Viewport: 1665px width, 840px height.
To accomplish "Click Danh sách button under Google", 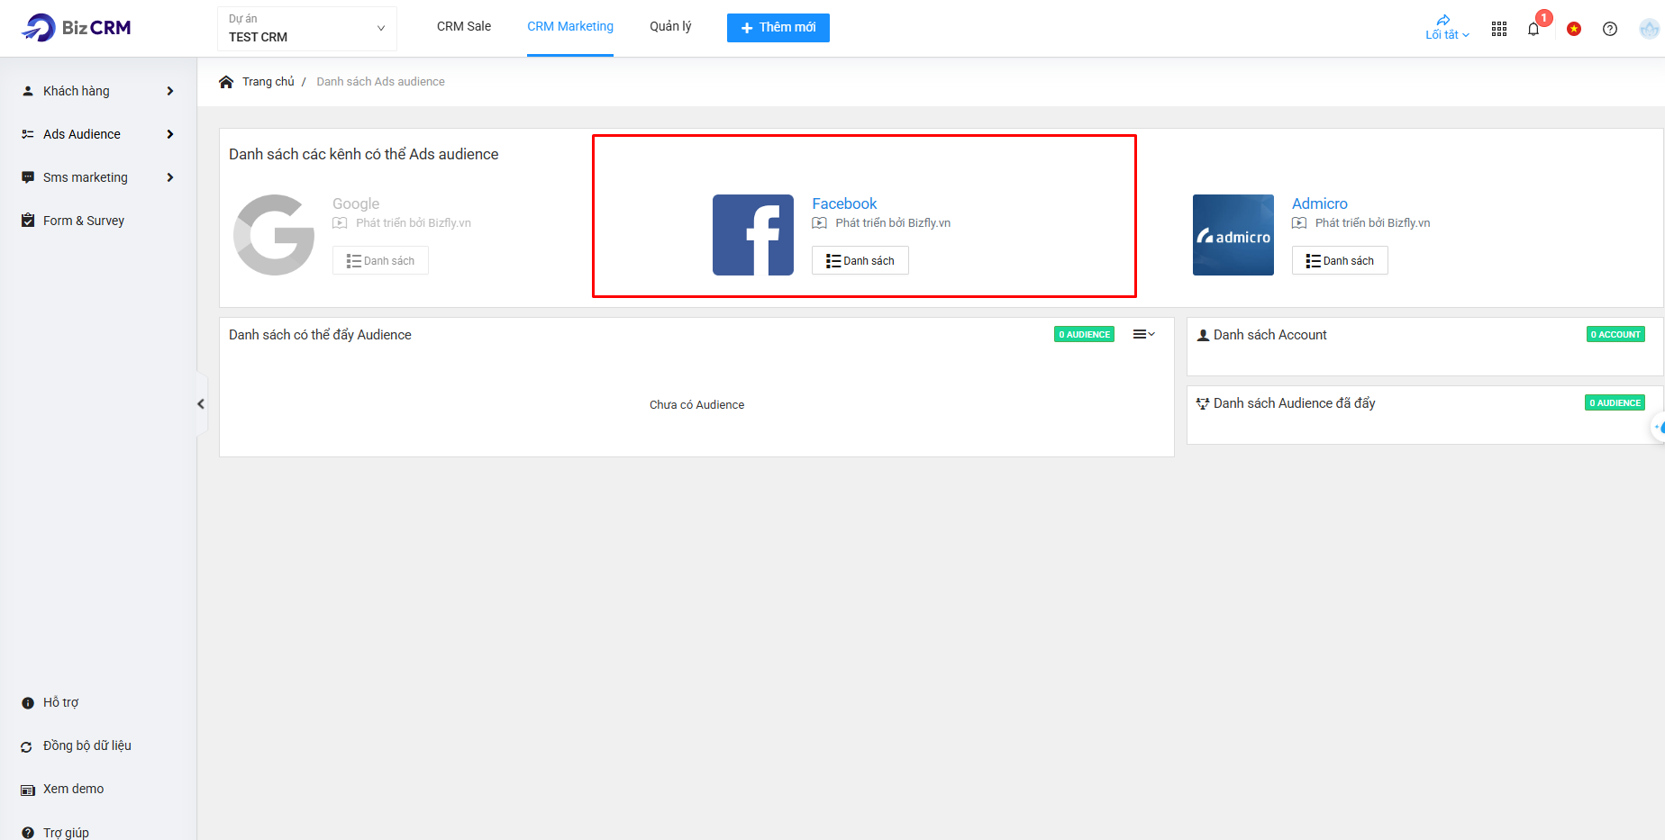I will click(x=380, y=260).
